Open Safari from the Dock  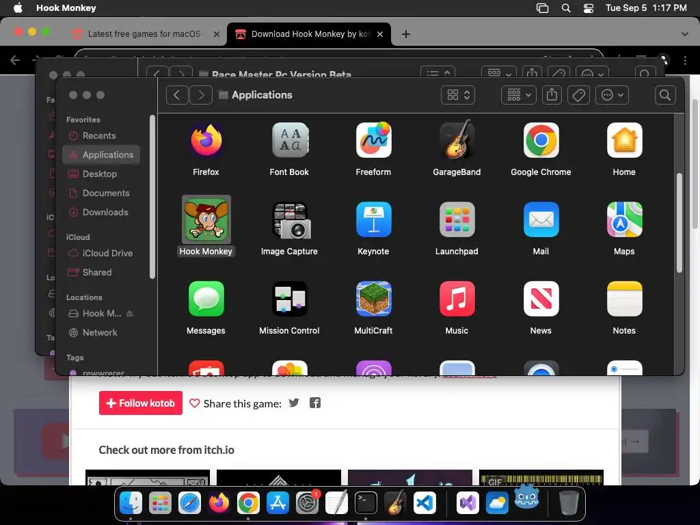coord(189,503)
